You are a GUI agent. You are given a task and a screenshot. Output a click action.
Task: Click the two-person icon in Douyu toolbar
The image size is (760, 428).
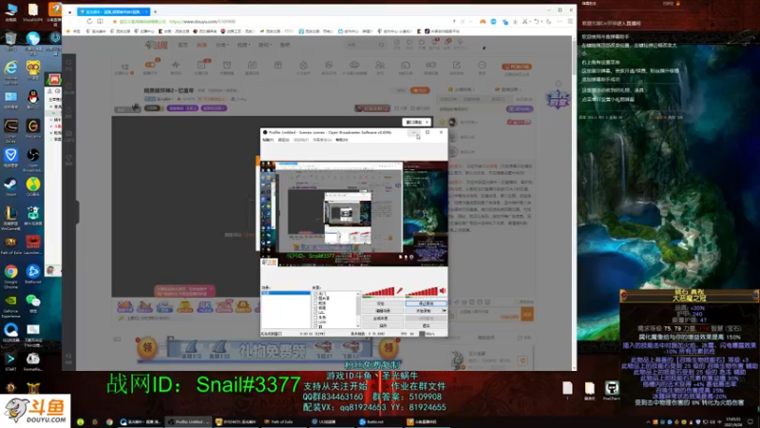(380, 65)
